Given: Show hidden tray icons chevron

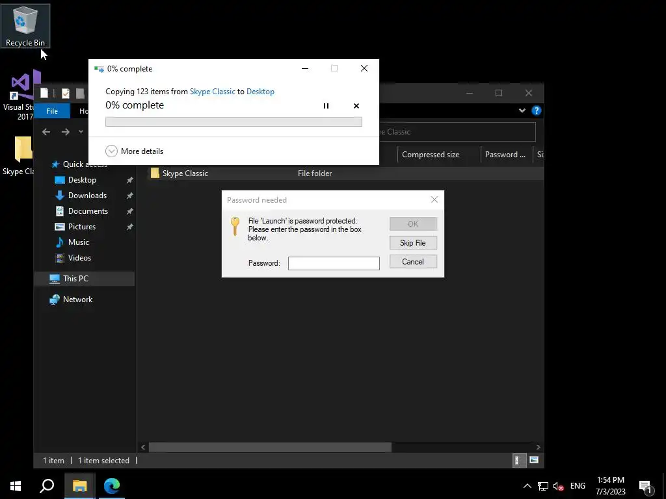Looking at the screenshot, I should tap(527, 486).
